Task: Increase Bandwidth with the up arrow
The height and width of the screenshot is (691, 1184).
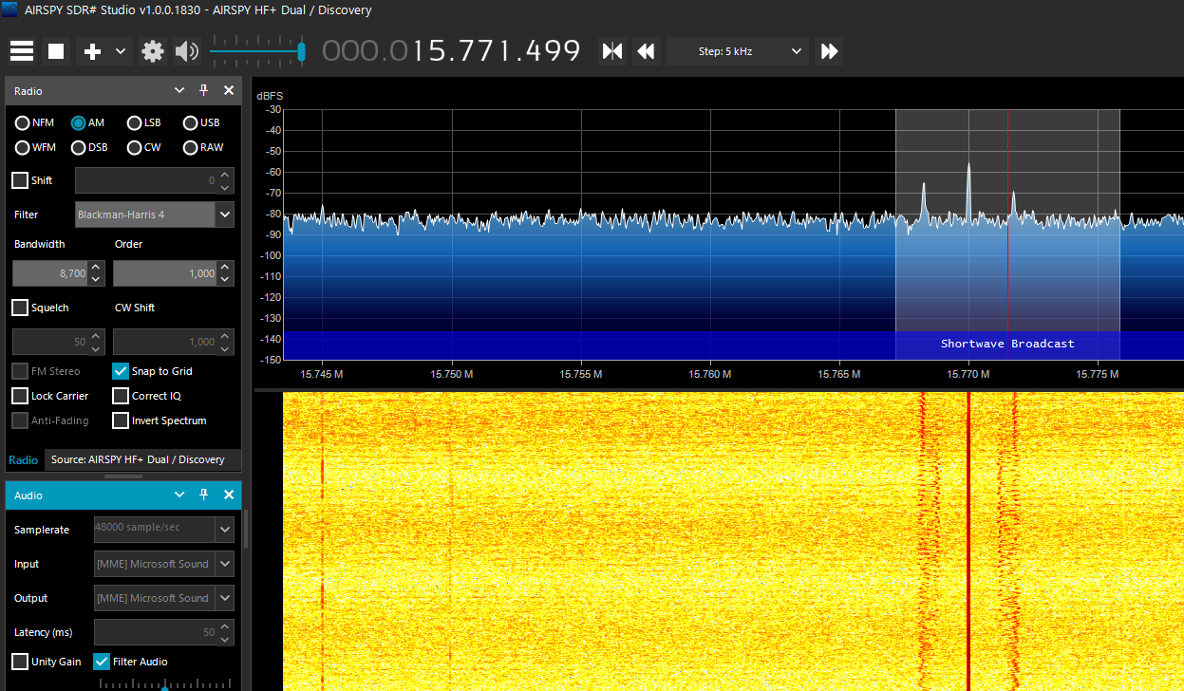Action: click(96, 268)
